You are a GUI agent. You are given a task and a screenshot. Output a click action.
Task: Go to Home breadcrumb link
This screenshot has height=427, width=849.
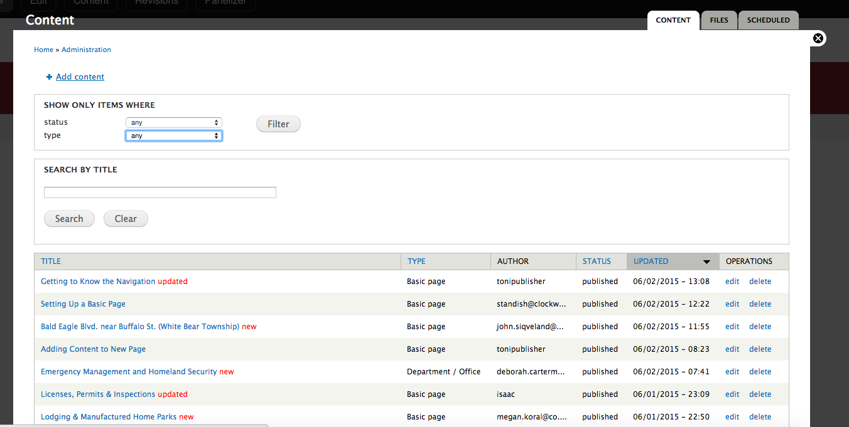tap(43, 50)
